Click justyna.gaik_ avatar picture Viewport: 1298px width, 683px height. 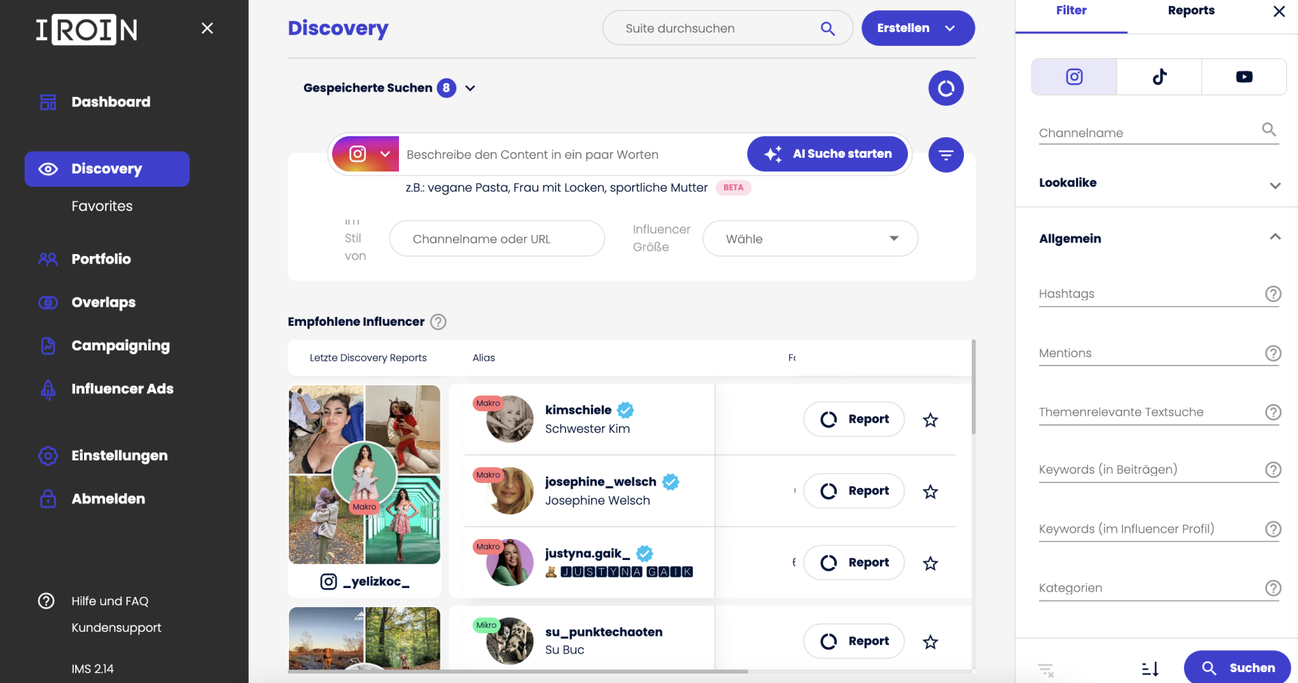510,563
